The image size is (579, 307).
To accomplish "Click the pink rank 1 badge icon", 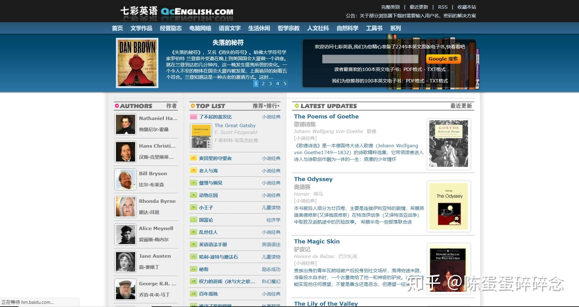I will coord(193,117).
